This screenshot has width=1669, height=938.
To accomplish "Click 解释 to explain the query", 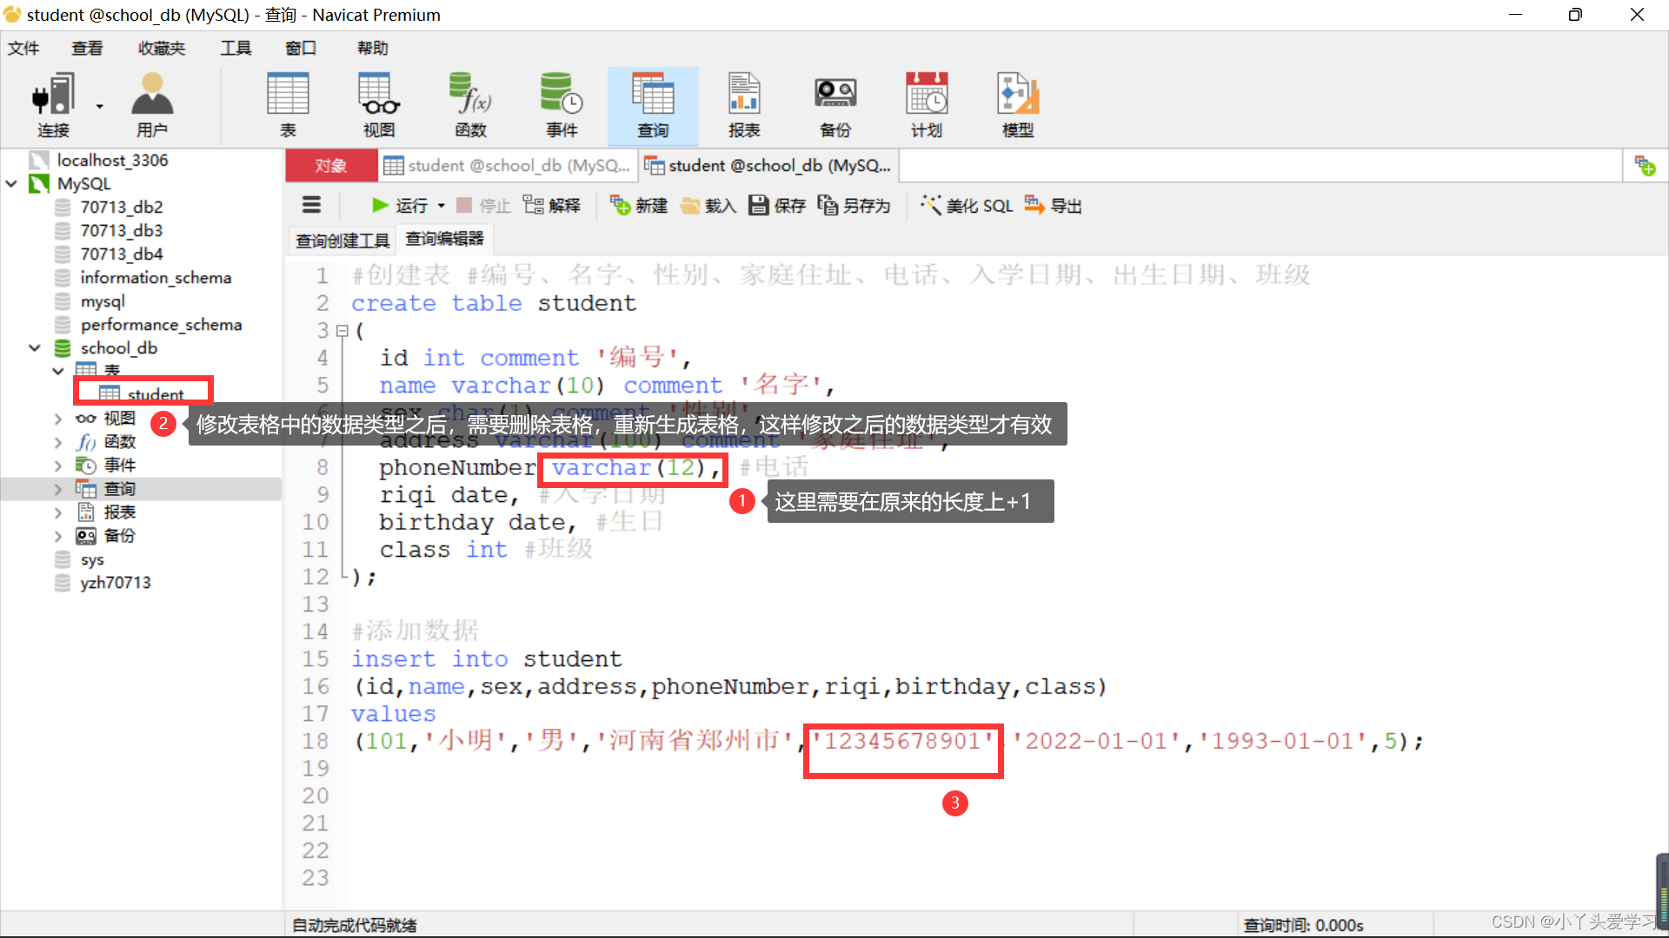I will pyautogui.click(x=552, y=205).
